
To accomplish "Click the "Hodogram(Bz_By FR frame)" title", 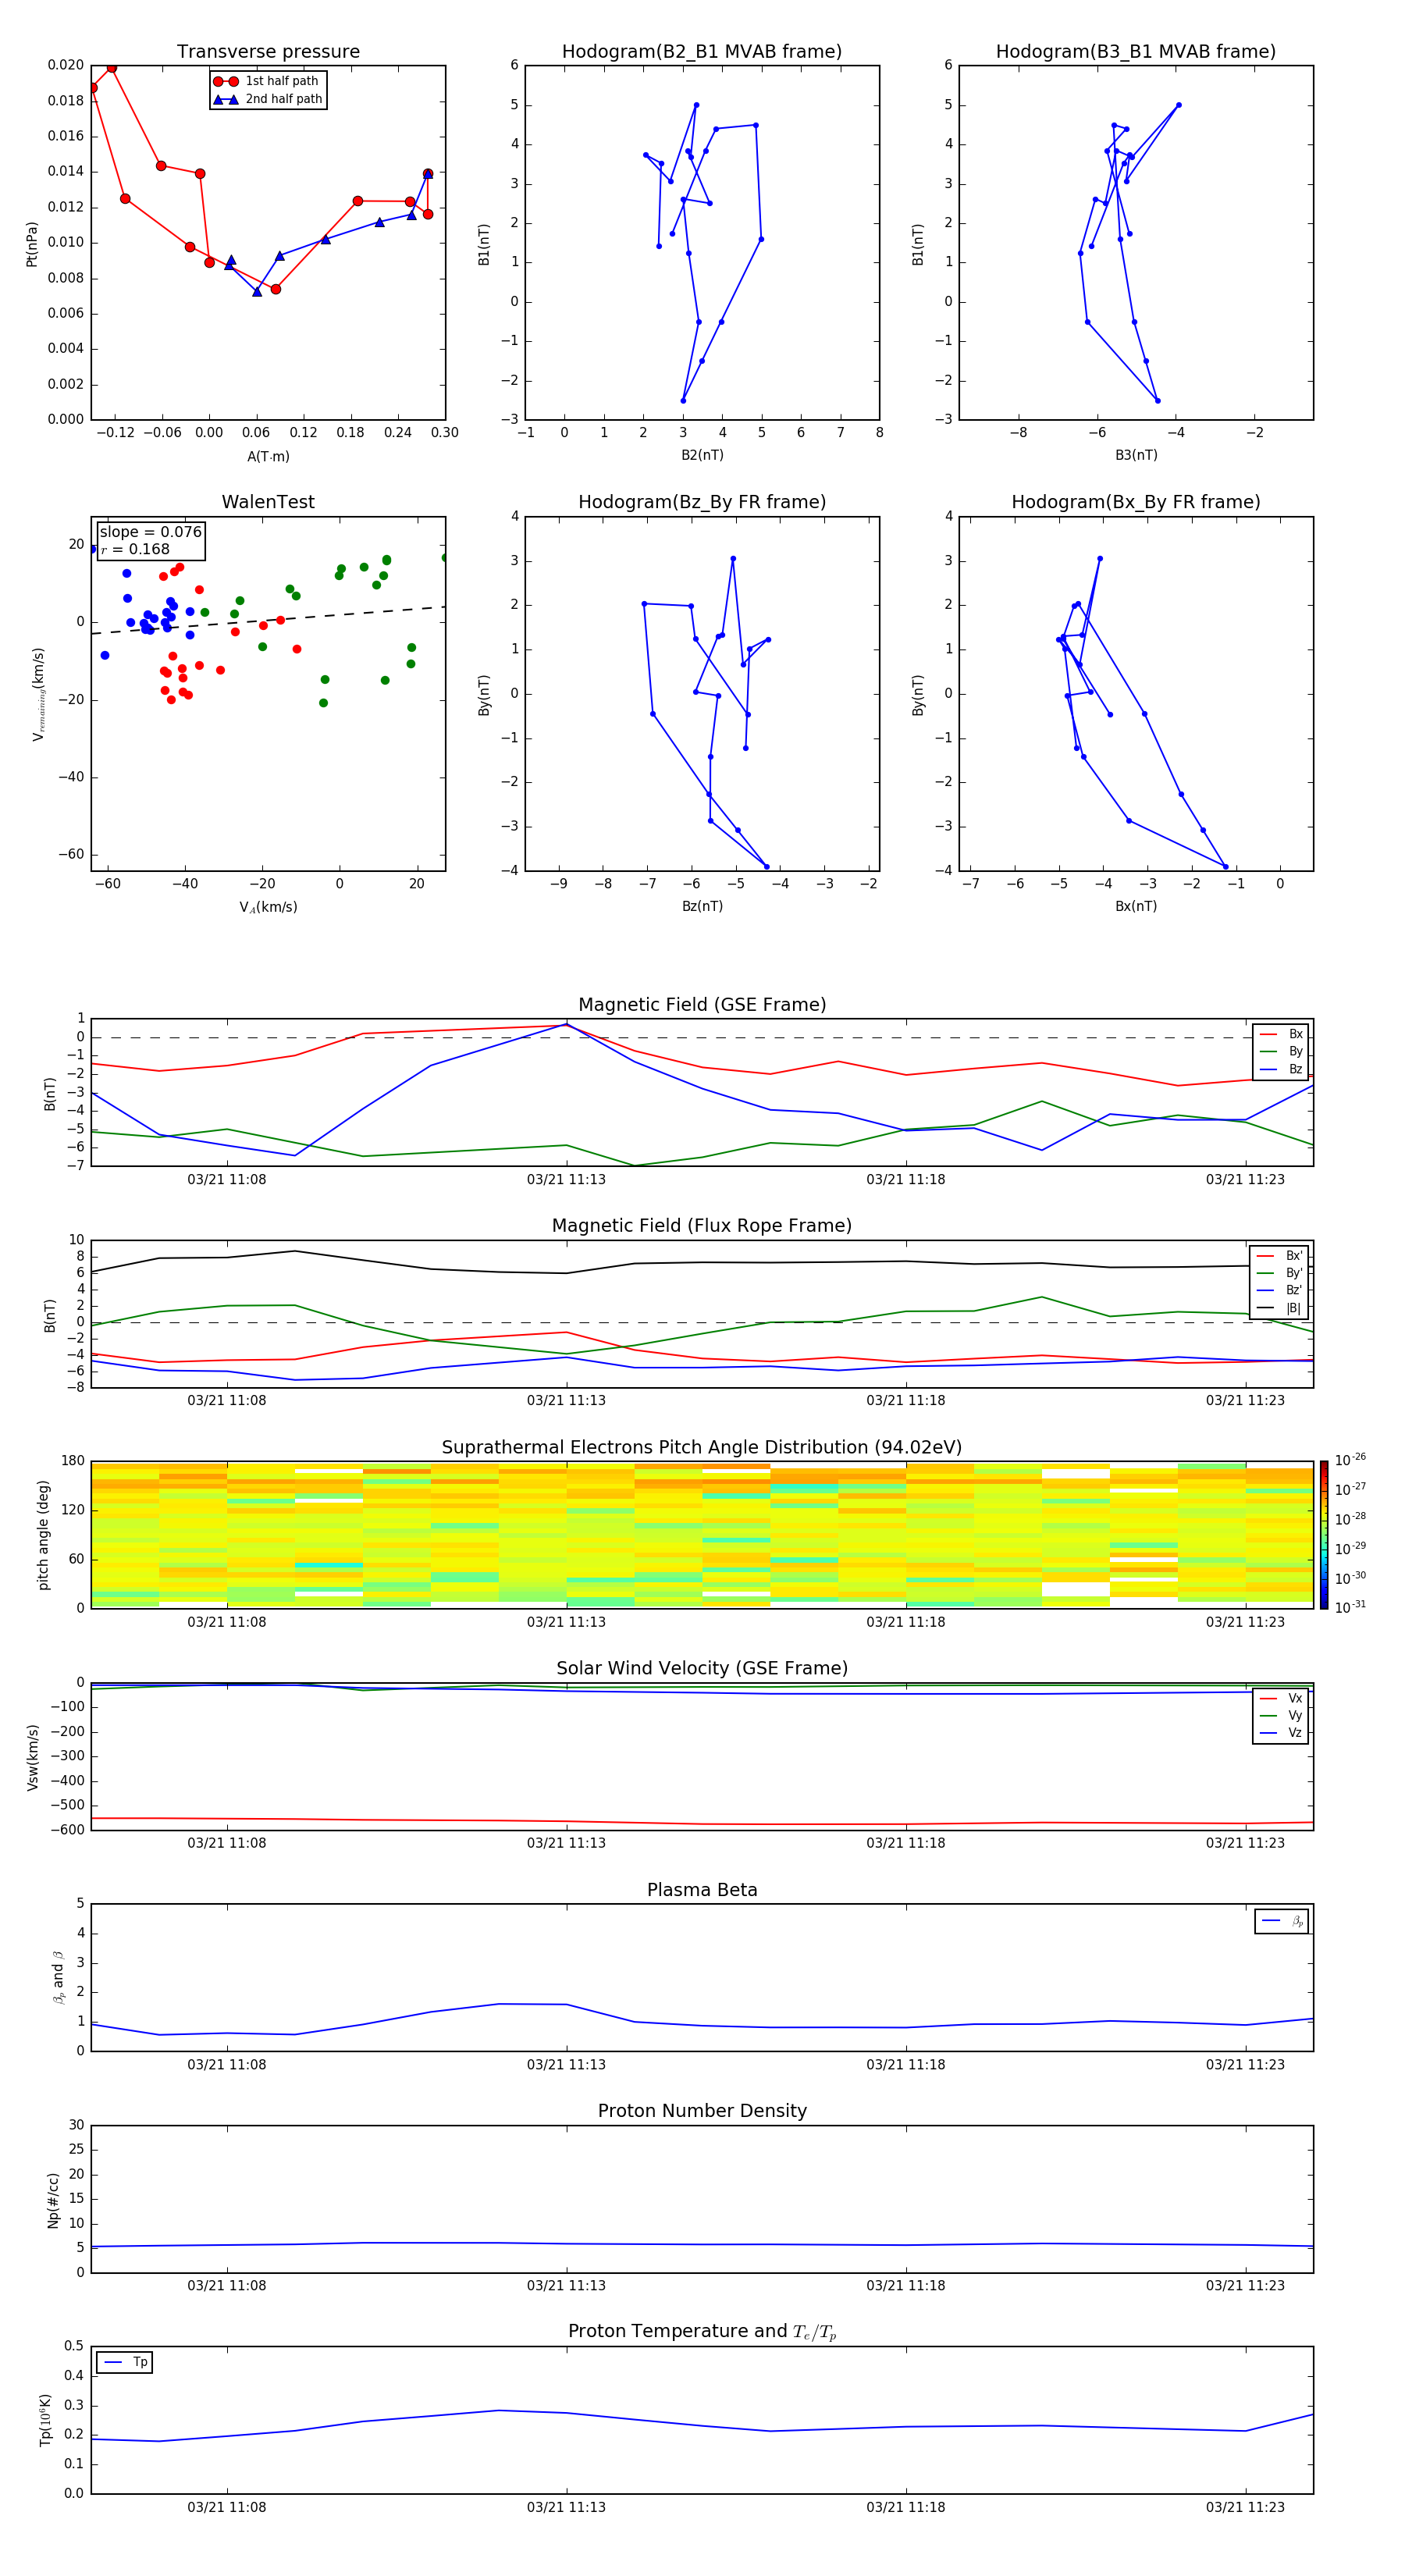I will [x=702, y=502].
